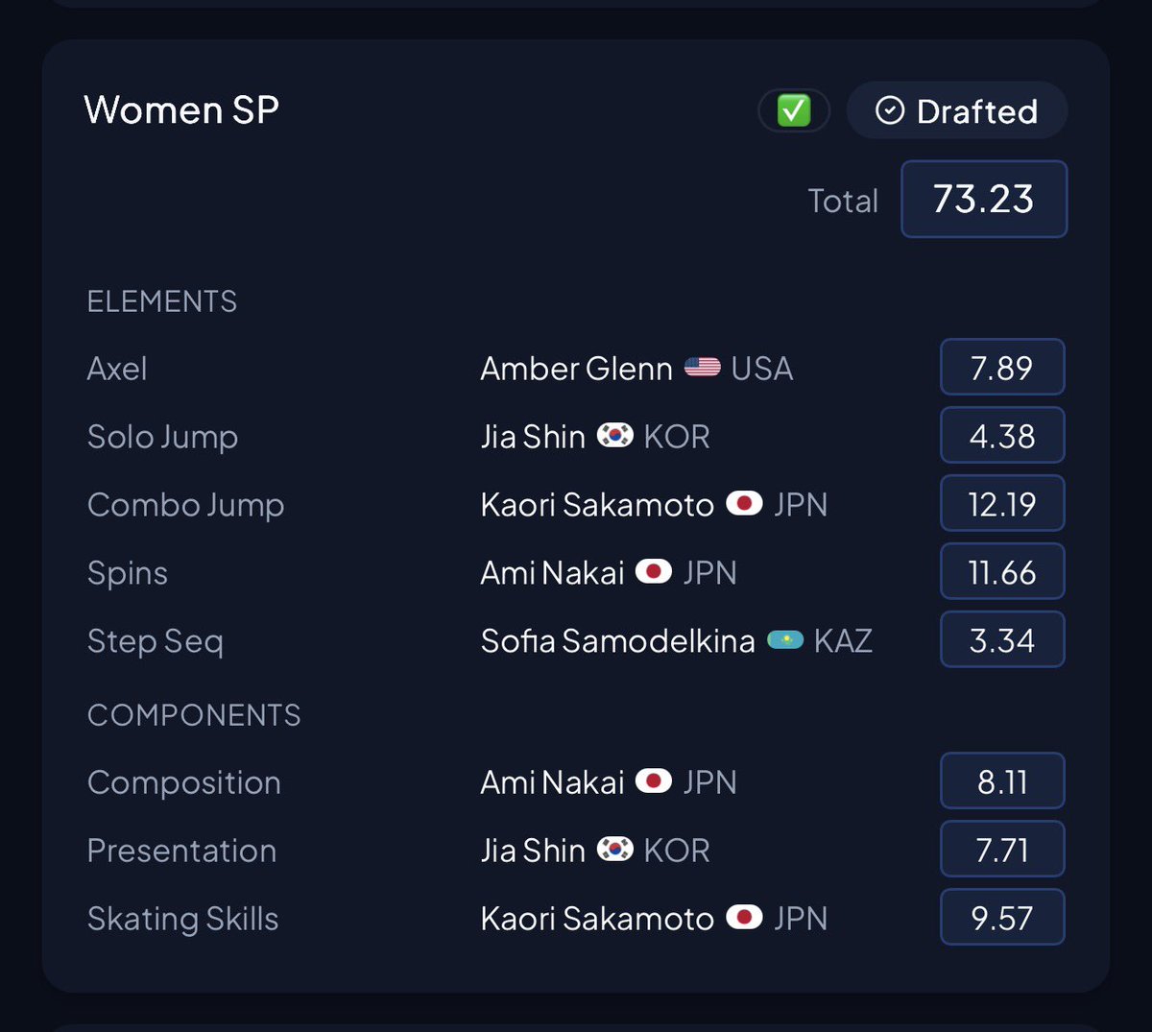Click the Japan flag in Skating Skills row

745,918
